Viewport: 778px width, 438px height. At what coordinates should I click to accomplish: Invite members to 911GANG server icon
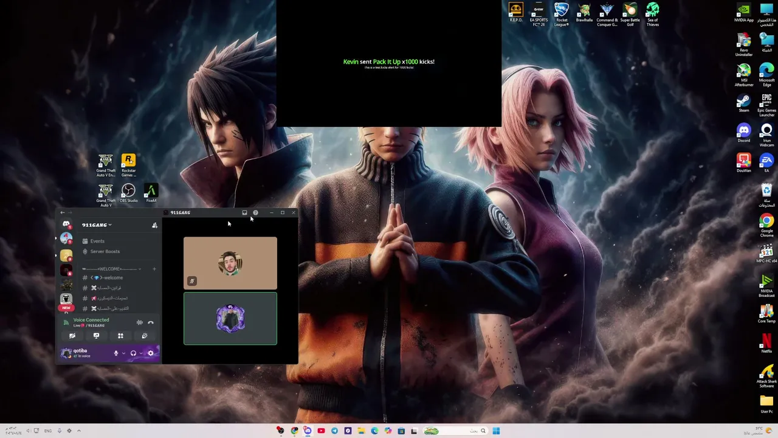154,225
